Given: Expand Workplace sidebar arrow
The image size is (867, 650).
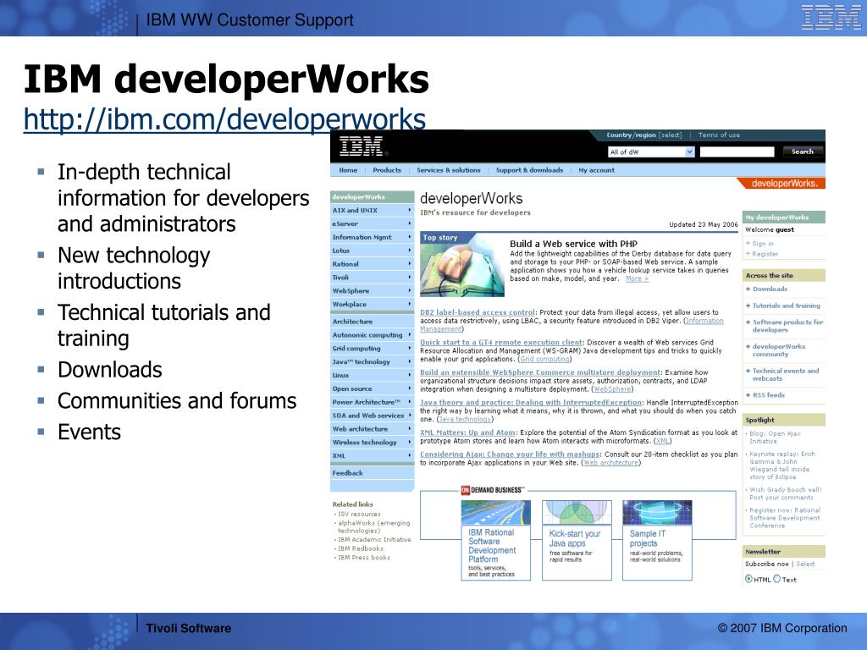Looking at the screenshot, I should 409,304.
